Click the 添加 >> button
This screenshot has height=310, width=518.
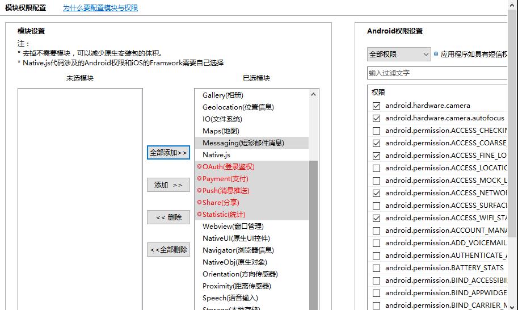[169, 185]
